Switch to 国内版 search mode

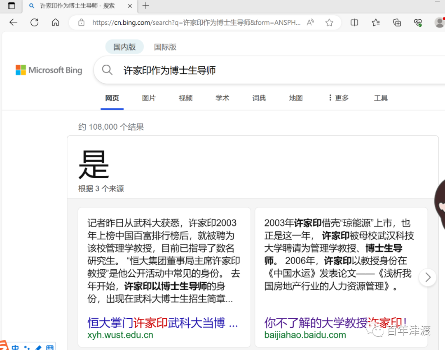click(x=124, y=47)
